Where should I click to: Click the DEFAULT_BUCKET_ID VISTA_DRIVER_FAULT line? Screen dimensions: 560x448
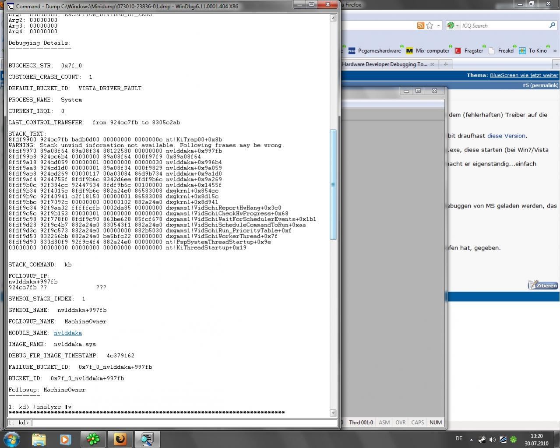75,88
